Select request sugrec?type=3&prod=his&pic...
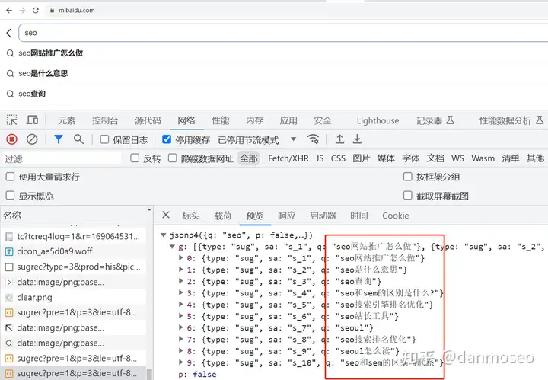The width and height of the screenshot is (548, 380). click(73, 267)
